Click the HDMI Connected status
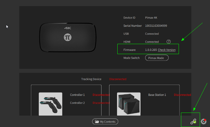The width and height of the screenshot is (210, 127). [152, 42]
